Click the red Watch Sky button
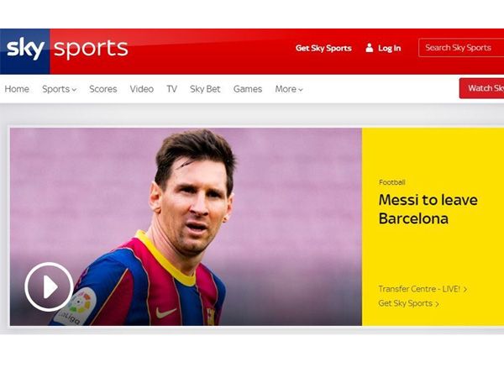Viewport: 504px width, 378px height. [481, 88]
